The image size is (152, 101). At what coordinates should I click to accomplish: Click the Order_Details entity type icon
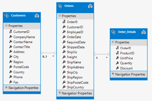[x=113, y=32]
